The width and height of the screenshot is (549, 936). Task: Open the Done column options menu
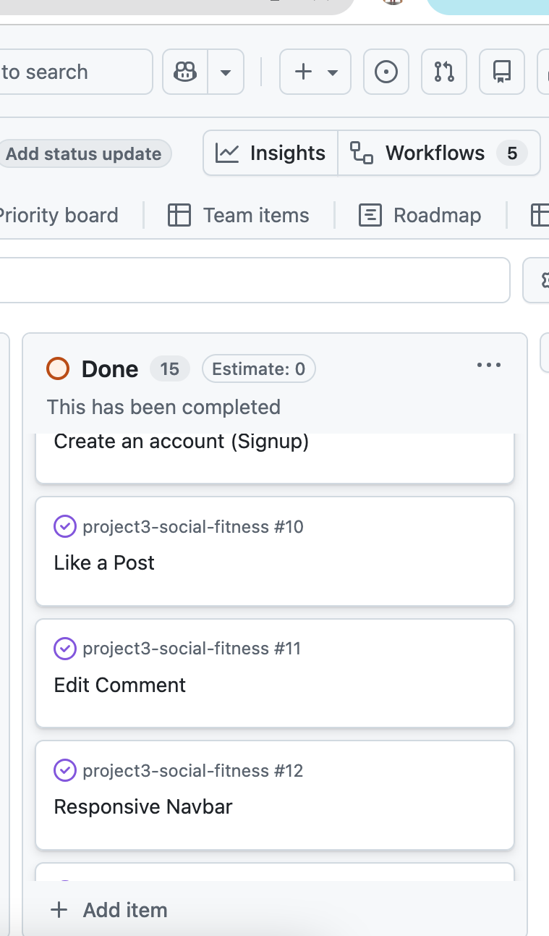coord(489,366)
